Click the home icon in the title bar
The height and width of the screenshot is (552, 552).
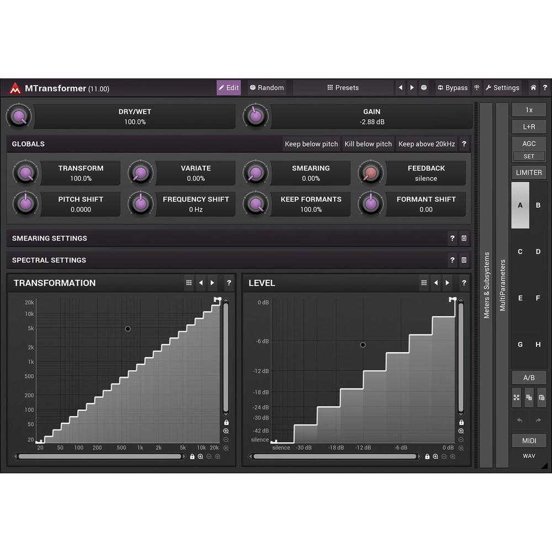[533, 87]
